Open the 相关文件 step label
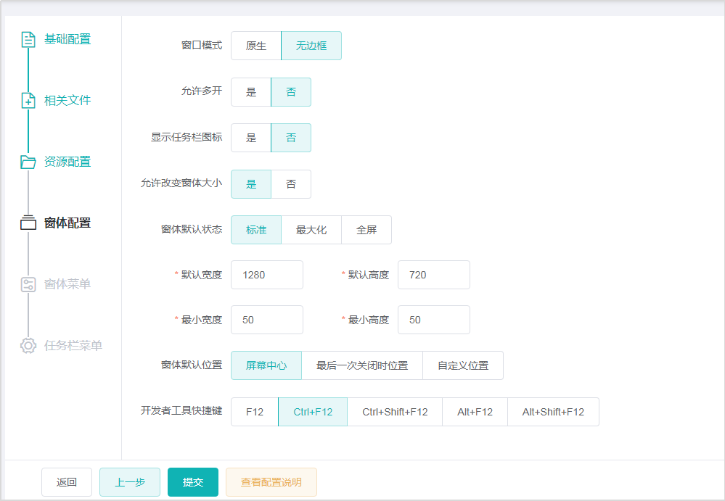 67,101
